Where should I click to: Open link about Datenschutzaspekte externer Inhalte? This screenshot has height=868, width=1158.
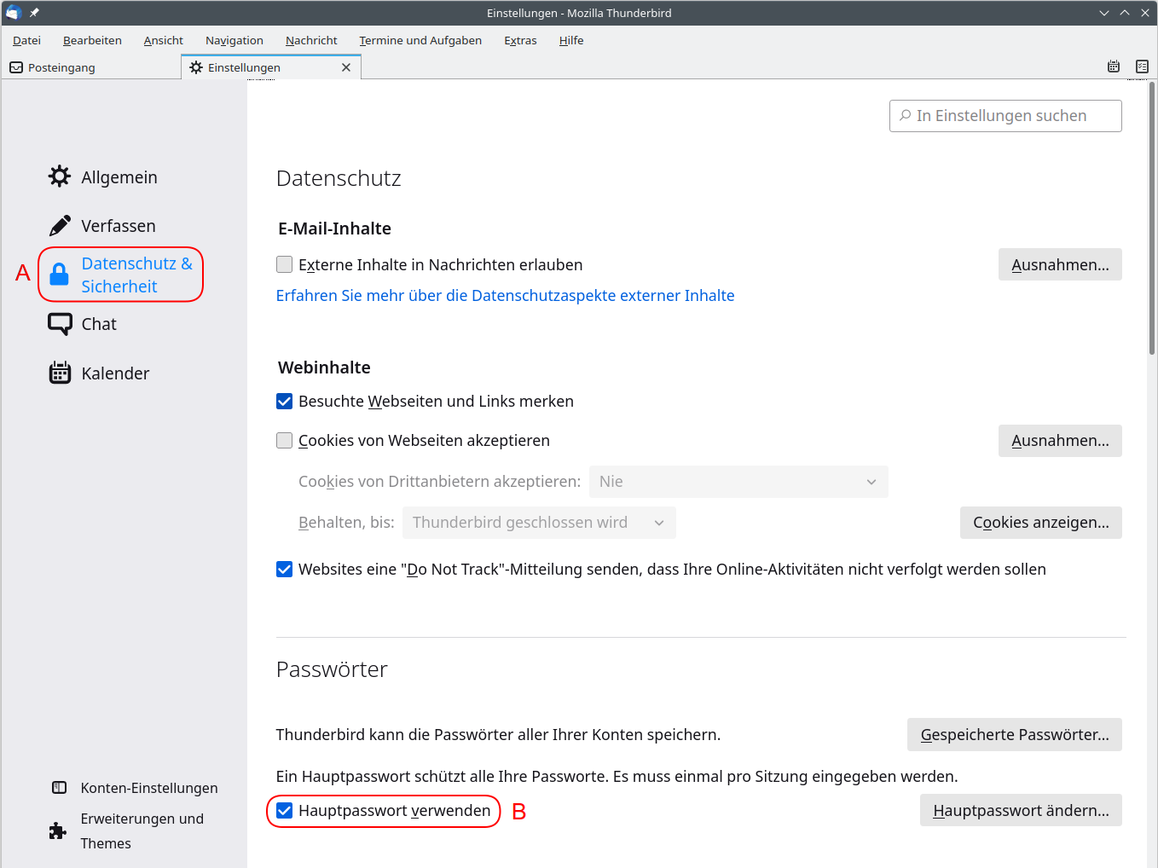(x=505, y=296)
